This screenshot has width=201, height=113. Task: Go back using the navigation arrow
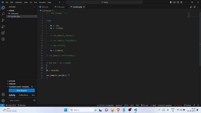point(60,2)
